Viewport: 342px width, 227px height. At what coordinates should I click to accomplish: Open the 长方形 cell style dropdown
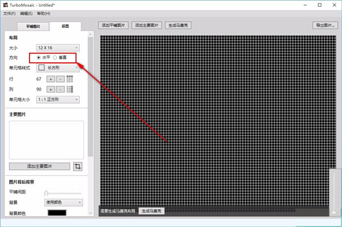pos(58,68)
